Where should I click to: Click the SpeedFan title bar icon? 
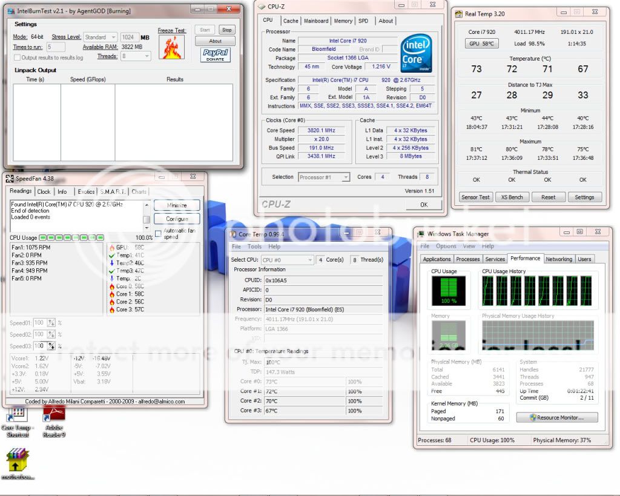tap(10, 179)
